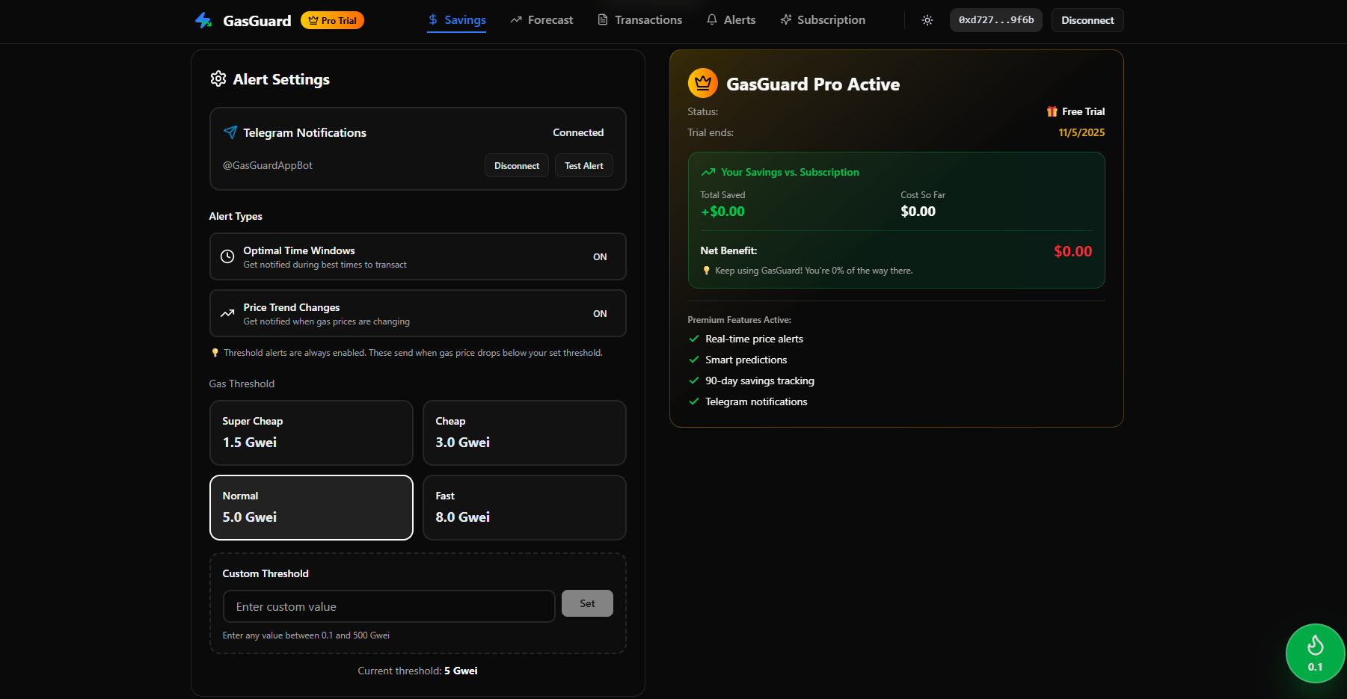Toggle Optimal Time Windows alert ON switch

(600, 256)
